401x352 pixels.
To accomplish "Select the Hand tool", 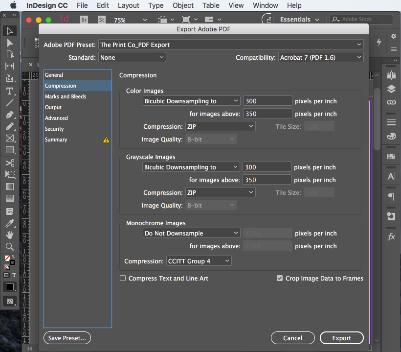I will 10,235.
